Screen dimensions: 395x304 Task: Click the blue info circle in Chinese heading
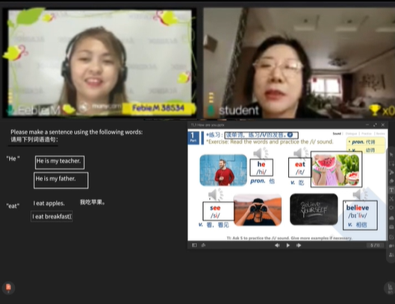[290, 135]
